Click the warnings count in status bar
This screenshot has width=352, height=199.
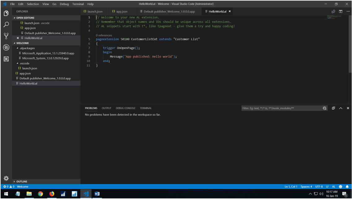[x=12, y=187]
